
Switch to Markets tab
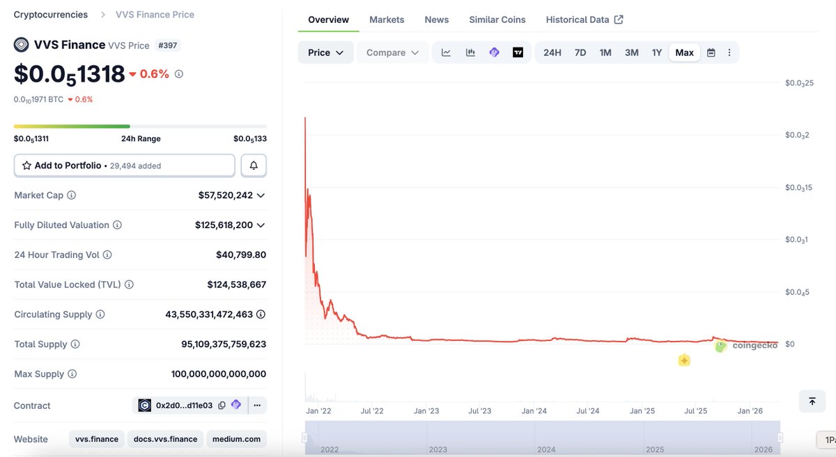(387, 19)
